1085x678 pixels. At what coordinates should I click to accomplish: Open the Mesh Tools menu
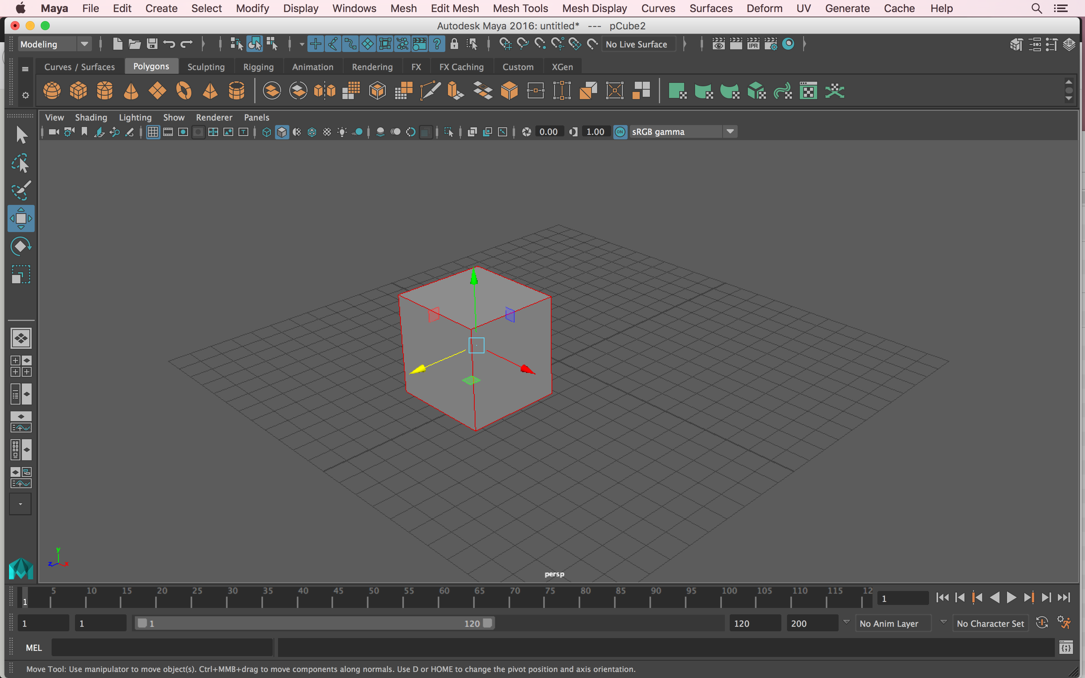[520, 9]
